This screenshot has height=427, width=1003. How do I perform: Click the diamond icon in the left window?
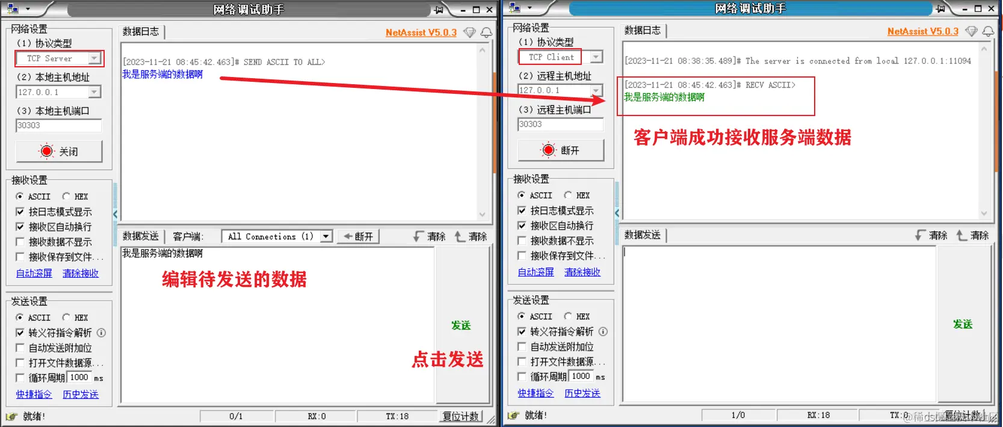point(470,32)
